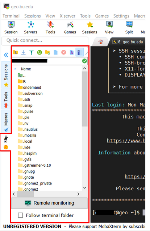Viewport: 150px width, 231px height.
Task: Click the Sessions star toolbar icon
Action: (89, 28)
